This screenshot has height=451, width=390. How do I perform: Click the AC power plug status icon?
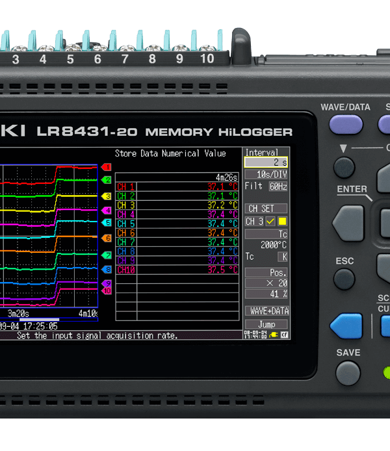(x=274, y=335)
